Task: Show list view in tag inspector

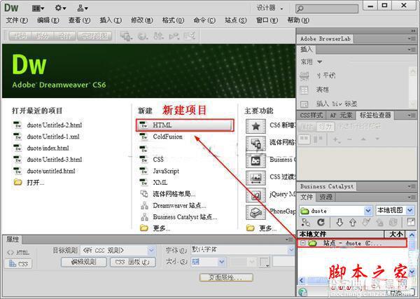Action: [x=318, y=139]
